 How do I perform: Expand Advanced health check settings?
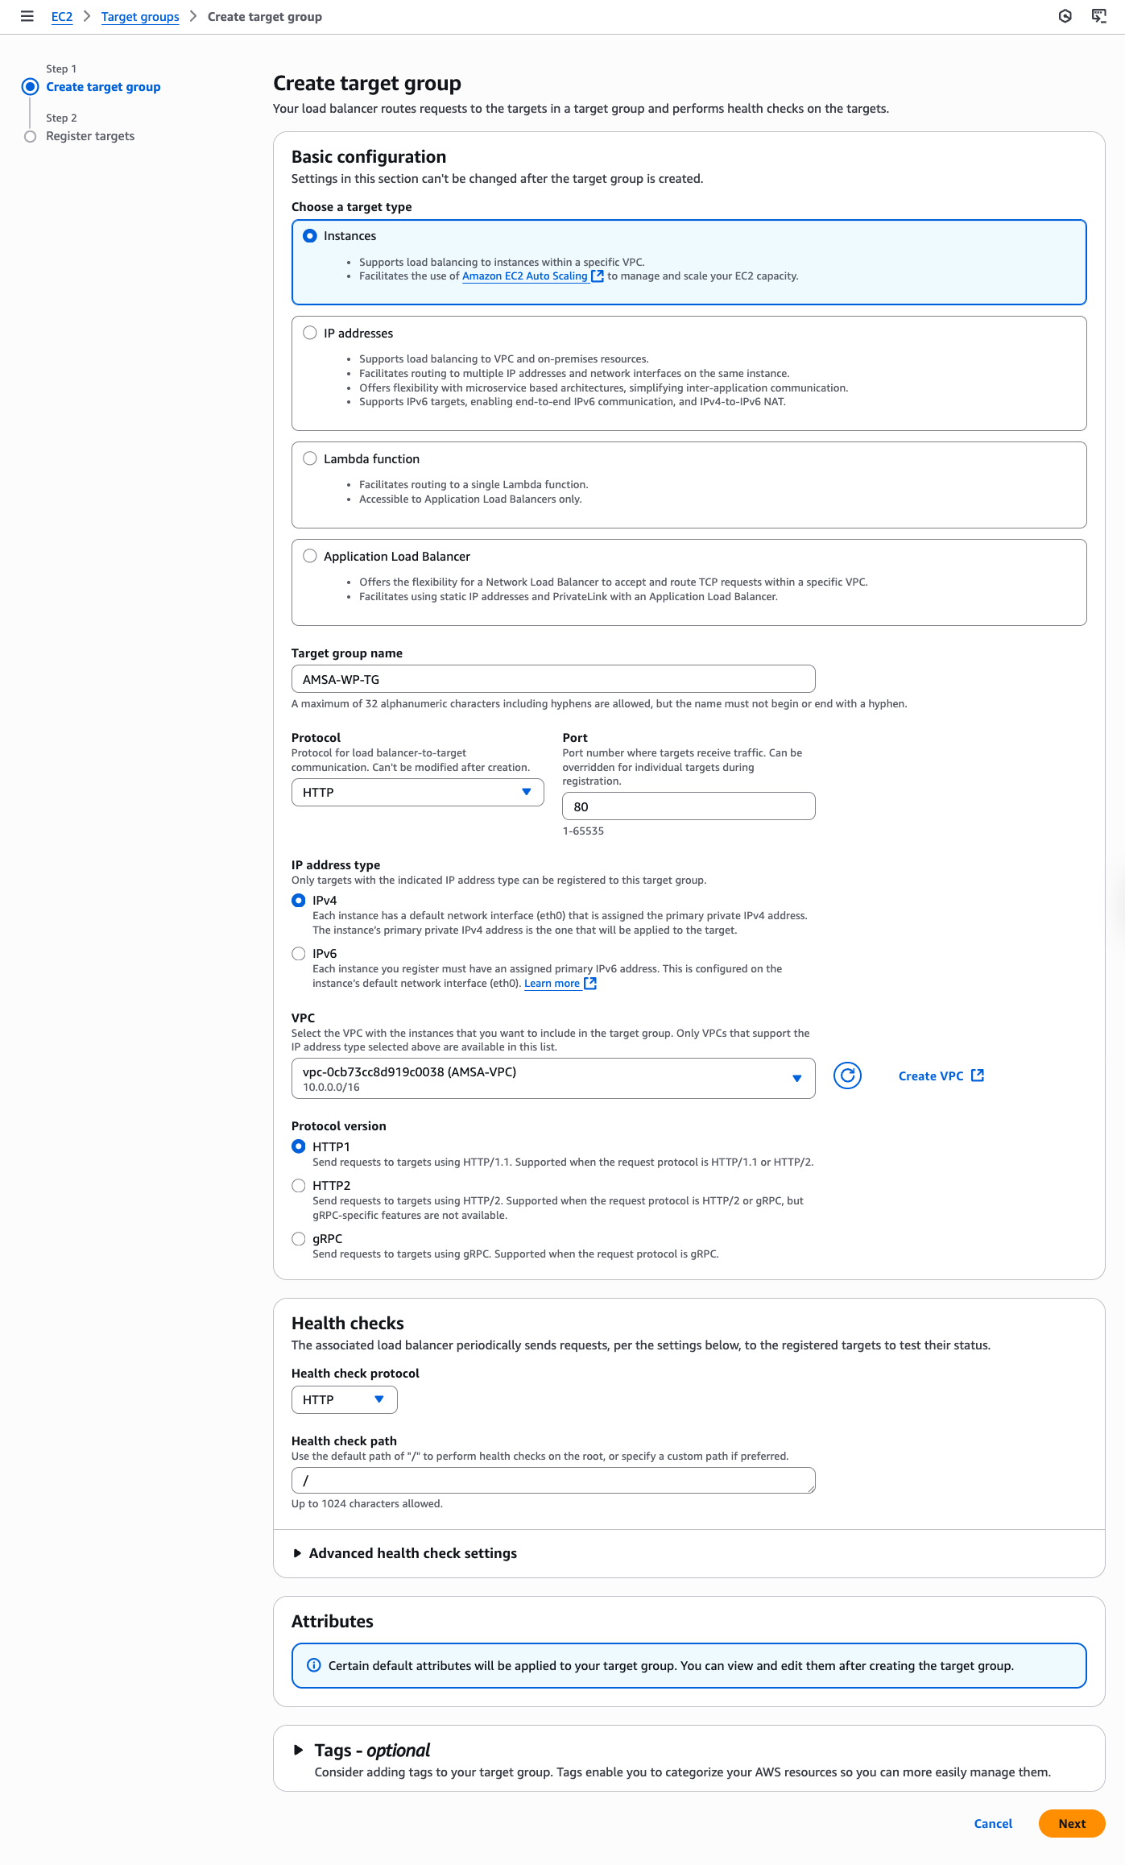click(412, 1553)
